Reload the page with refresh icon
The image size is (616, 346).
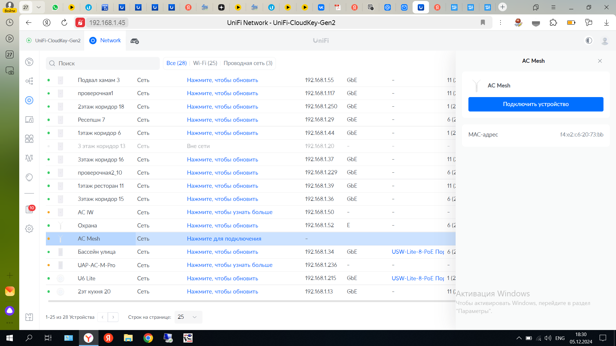[64, 22]
